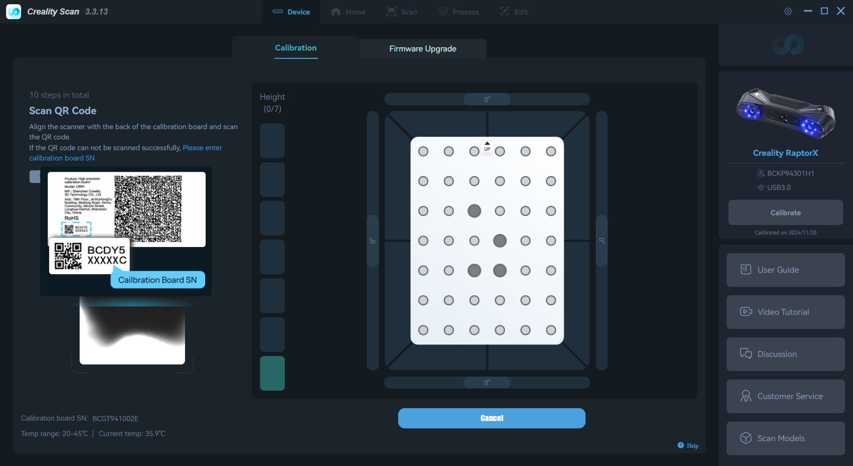Cancel the calibration process

click(x=492, y=418)
